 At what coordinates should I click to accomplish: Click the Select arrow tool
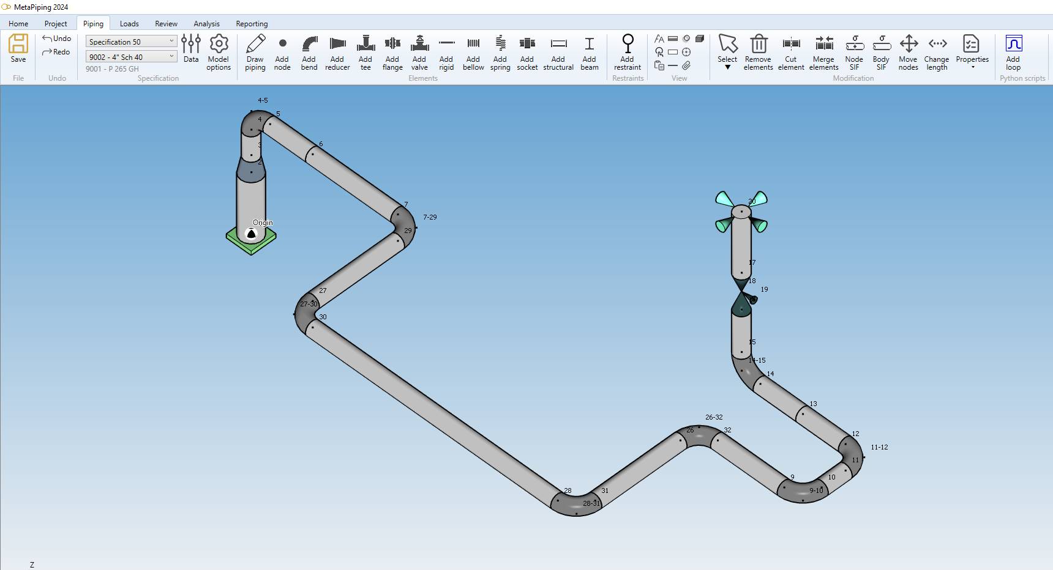click(727, 48)
